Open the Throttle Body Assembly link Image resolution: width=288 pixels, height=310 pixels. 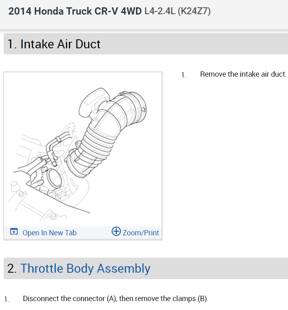(x=85, y=268)
